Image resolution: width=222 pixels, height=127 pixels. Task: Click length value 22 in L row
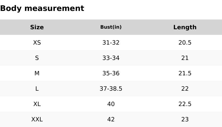[x=185, y=89]
